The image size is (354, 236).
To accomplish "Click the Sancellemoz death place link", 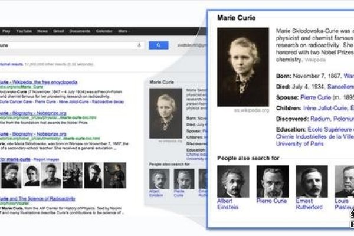I will (340, 87).
